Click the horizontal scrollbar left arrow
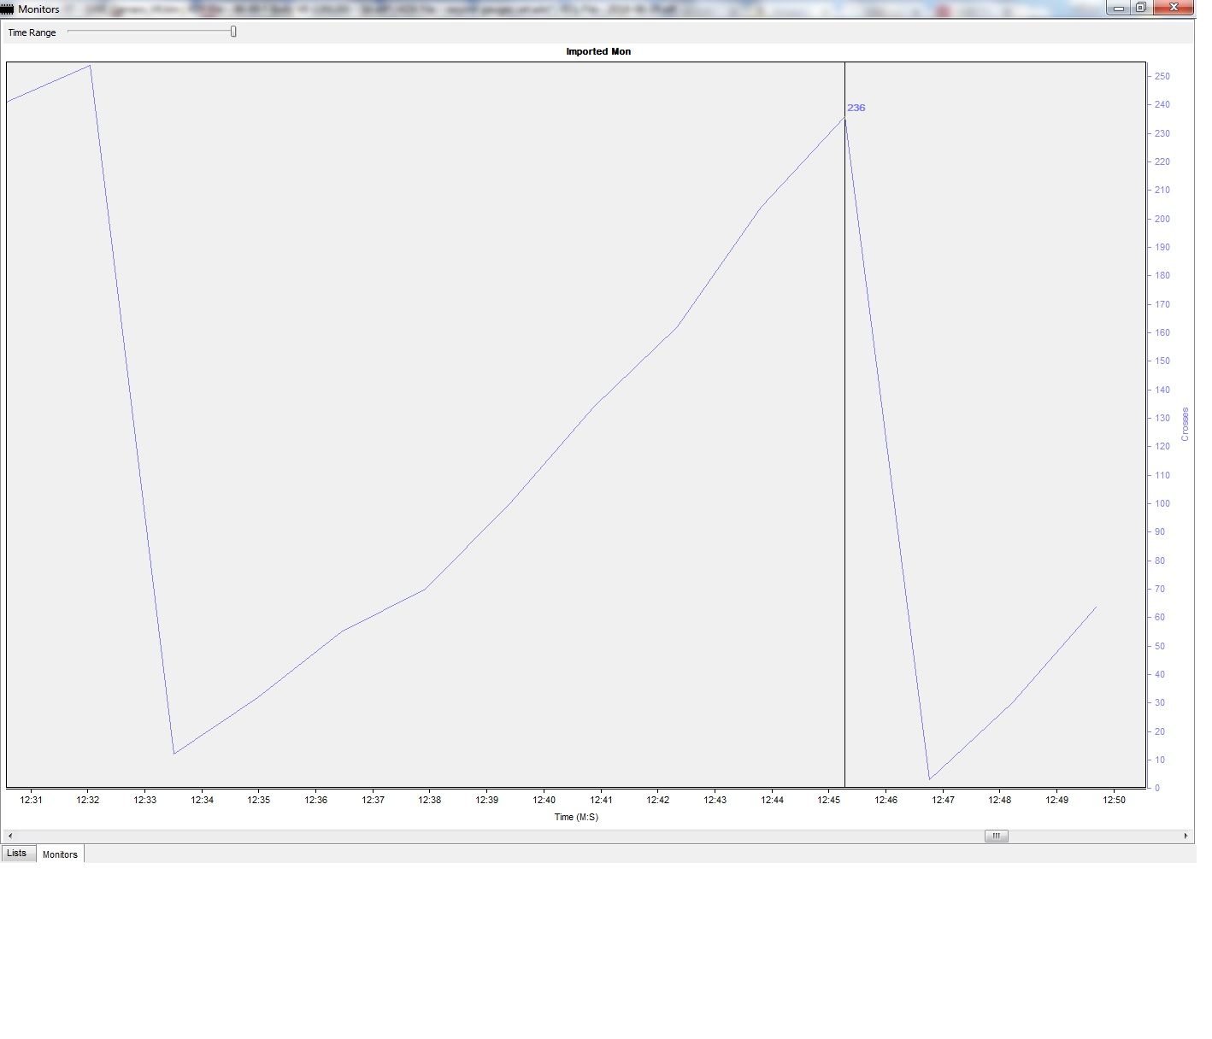1212x1039 pixels. click(10, 836)
